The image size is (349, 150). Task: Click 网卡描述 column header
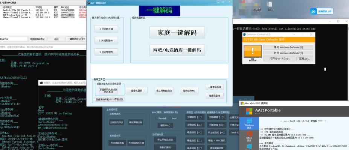click(x=7, y=7)
